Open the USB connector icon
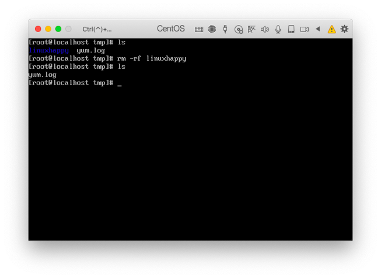 point(225,29)
